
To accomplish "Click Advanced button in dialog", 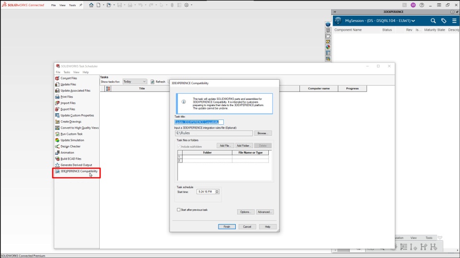I will point(264,212).
